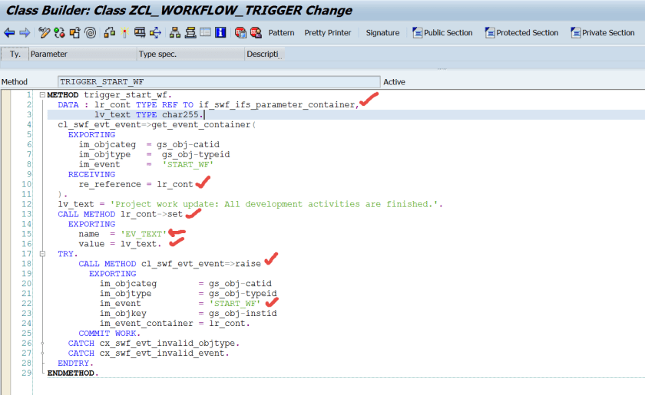The height and width of the screenshot is (395, 645).
Task: Collapse the TRY block at line 17
Action: click(42, 252)
